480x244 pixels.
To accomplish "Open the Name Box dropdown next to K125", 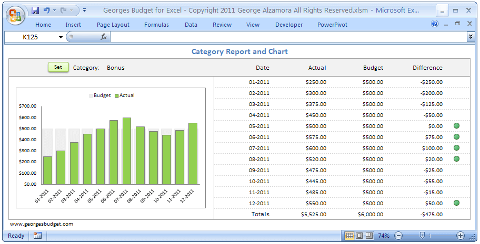I will [61, 37].
